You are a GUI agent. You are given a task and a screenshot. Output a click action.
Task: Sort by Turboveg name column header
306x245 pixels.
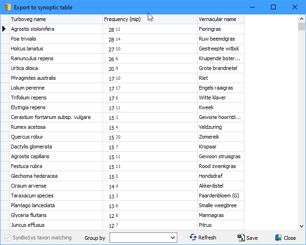(x=56, y=19)
